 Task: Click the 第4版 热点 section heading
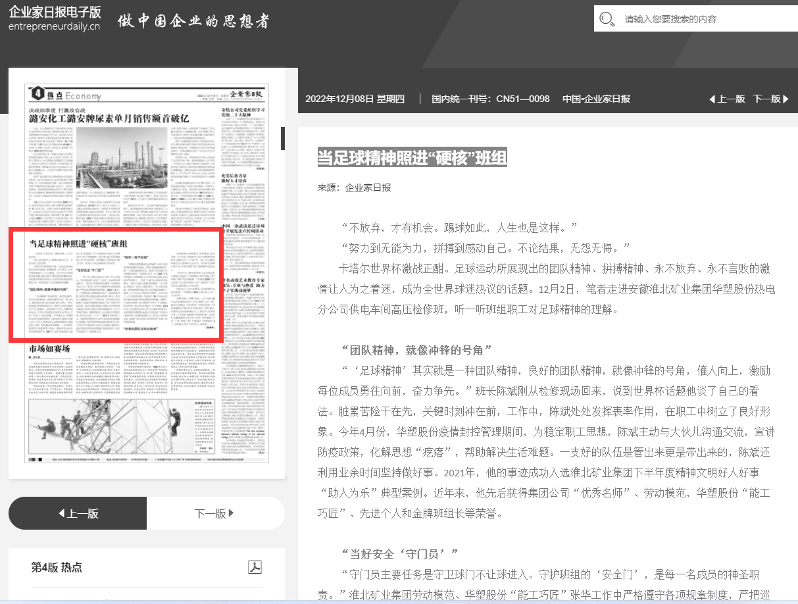pyautogui.click(x=57, y=567)
